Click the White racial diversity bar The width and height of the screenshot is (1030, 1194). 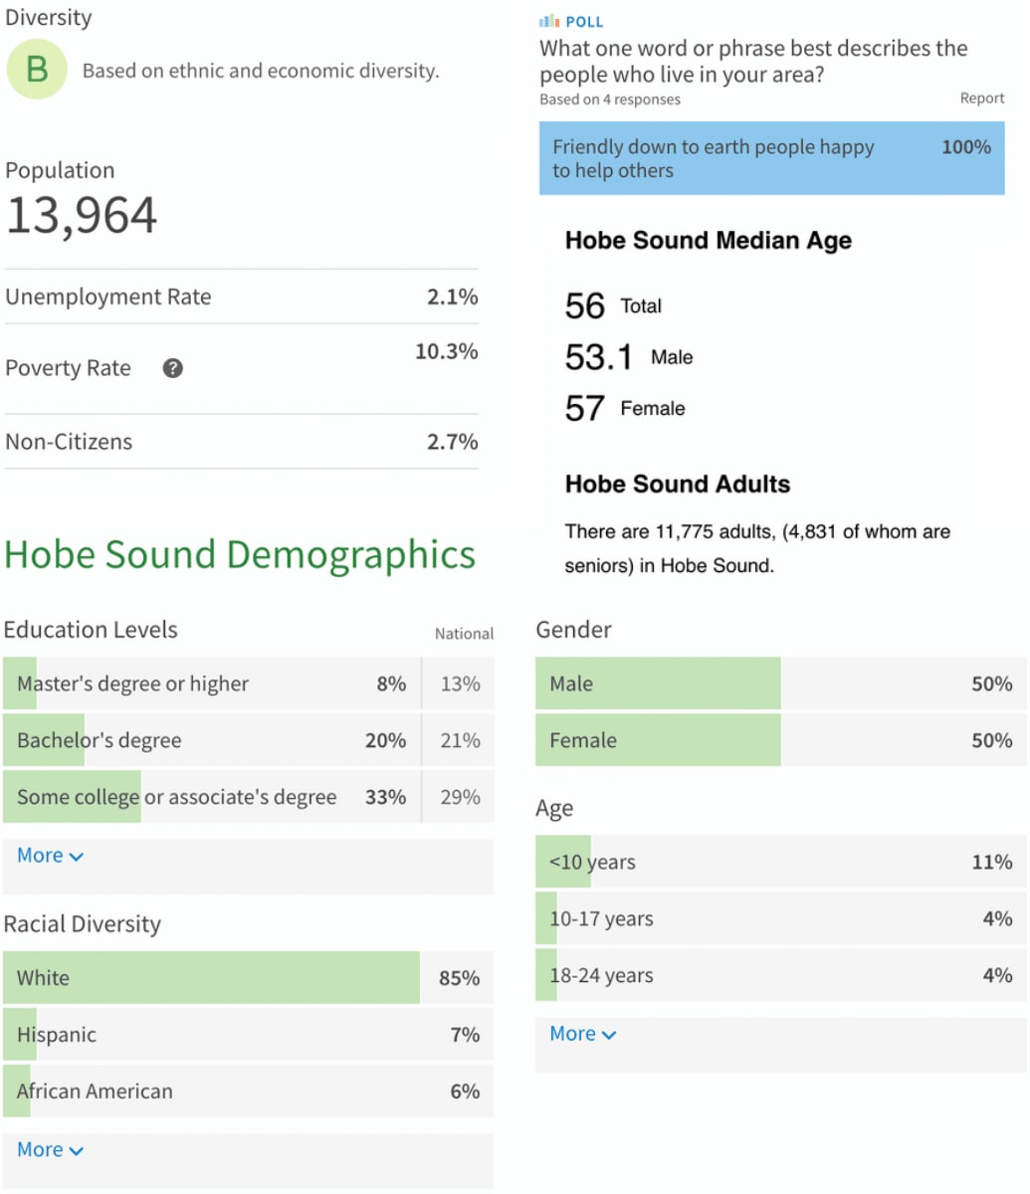click(211, 978)
